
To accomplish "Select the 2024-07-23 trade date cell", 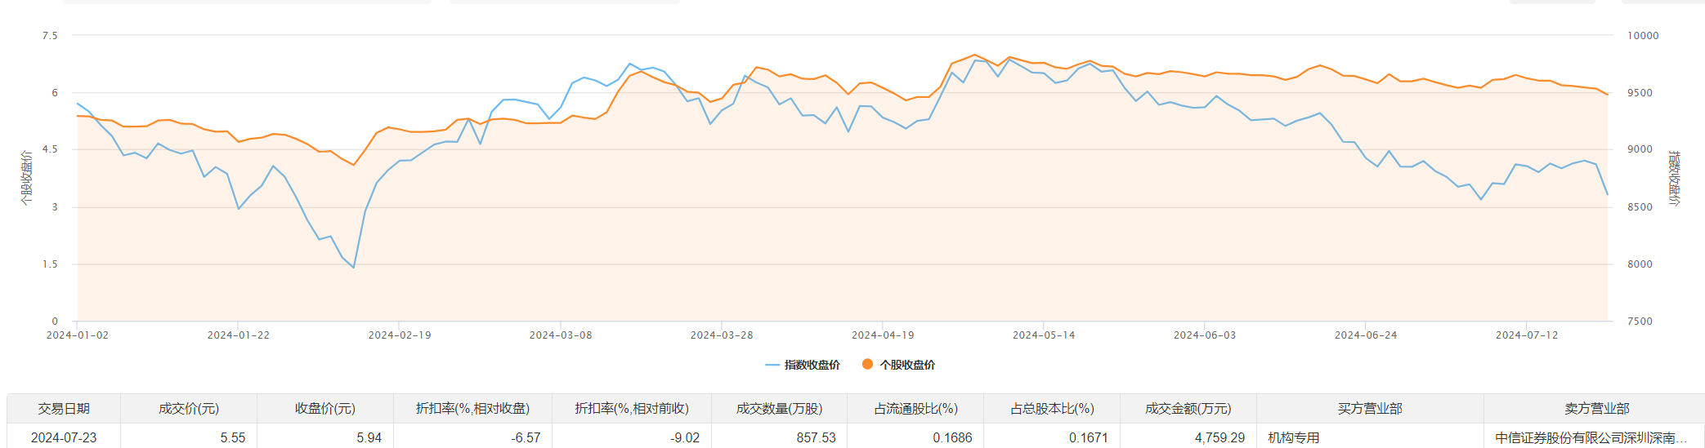I will click(64, 438).
